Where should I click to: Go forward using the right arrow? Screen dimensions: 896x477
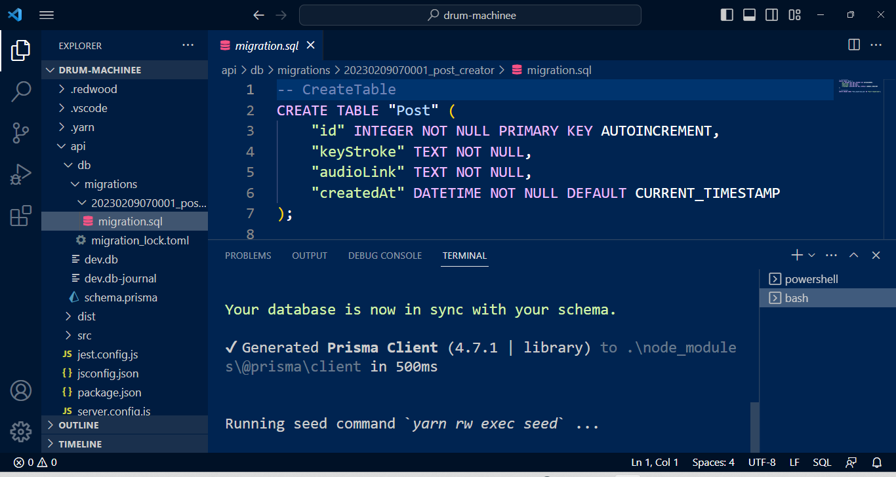(281, 15)
